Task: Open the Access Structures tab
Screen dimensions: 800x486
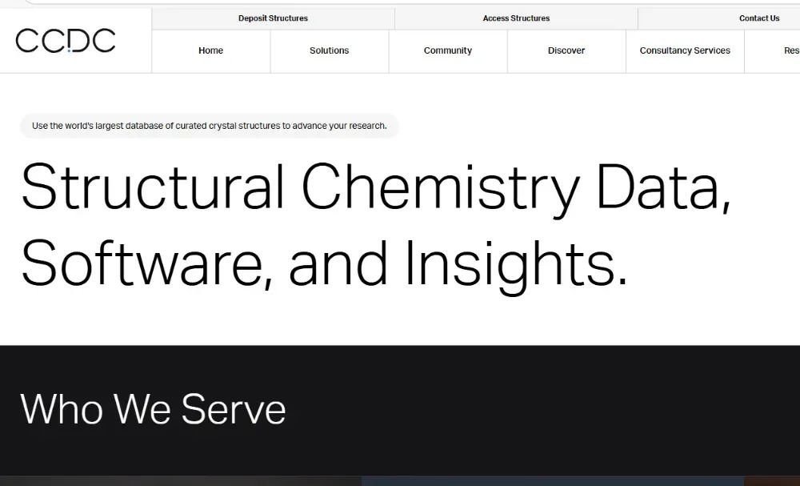Action: point(516,18)
